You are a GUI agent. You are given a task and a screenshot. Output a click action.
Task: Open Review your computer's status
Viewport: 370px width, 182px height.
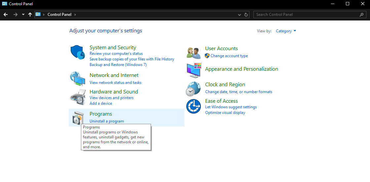point(116,54)
